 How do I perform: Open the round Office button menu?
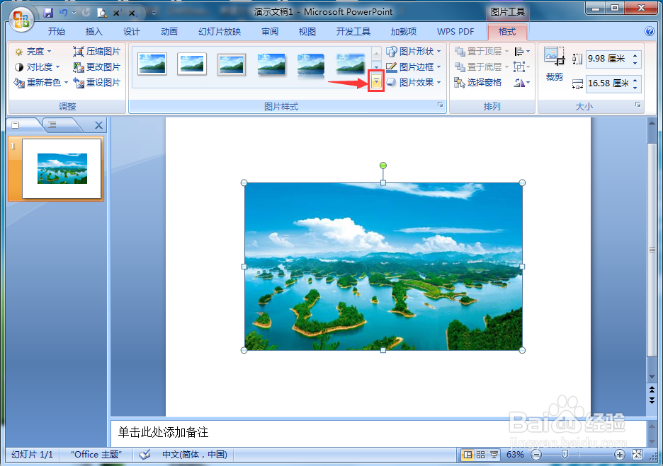coord(21,19)
